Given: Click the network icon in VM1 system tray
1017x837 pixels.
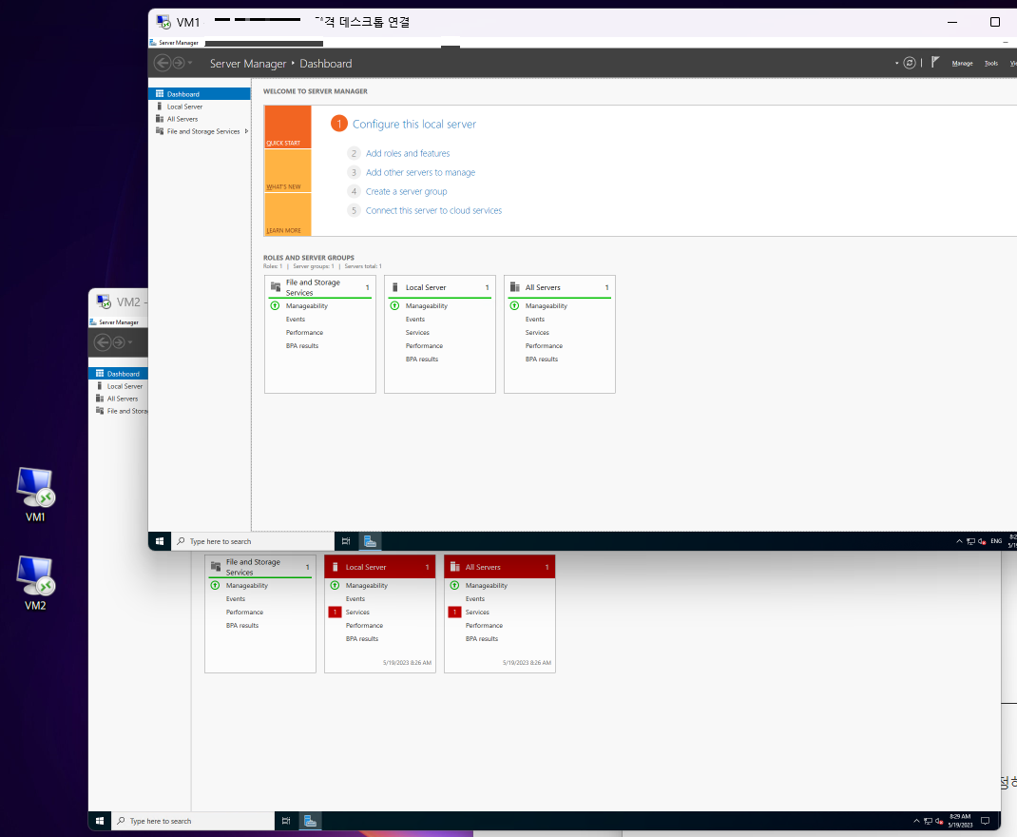Looking at the screenshot, I should [971, 541].
